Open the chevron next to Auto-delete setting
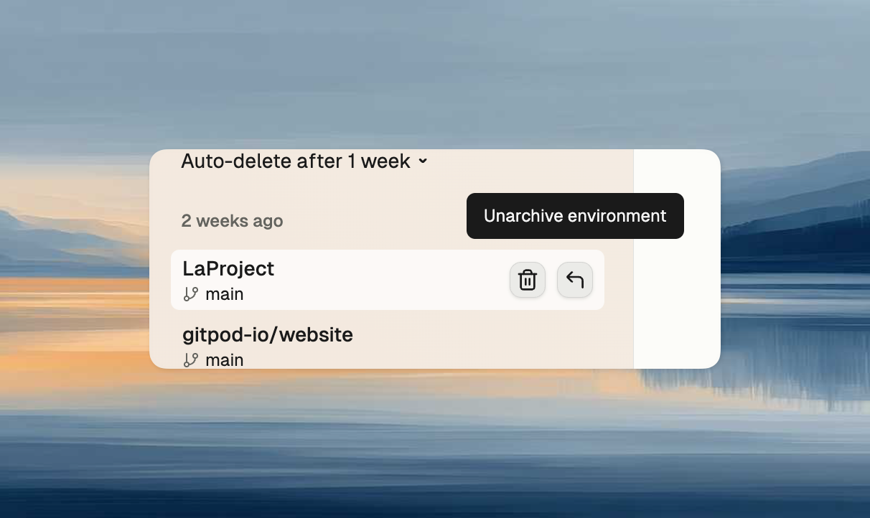870x518 pixels. pos(422,161)
